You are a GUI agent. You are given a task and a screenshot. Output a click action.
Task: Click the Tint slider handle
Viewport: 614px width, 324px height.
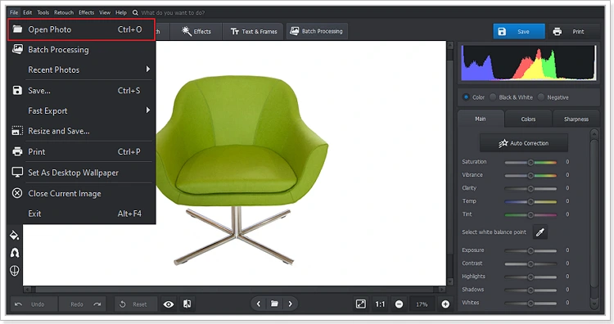click(x=530, y=215)
